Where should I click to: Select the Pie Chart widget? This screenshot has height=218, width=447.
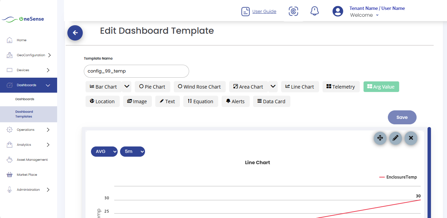pyautogui.click(x=152, y=87)
